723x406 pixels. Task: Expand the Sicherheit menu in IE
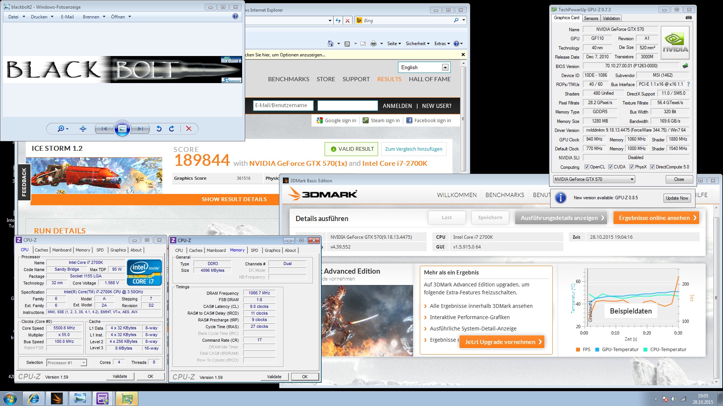click(x=417, y=44)
